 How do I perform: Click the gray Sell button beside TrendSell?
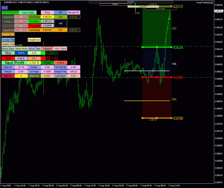pos(8,26)
